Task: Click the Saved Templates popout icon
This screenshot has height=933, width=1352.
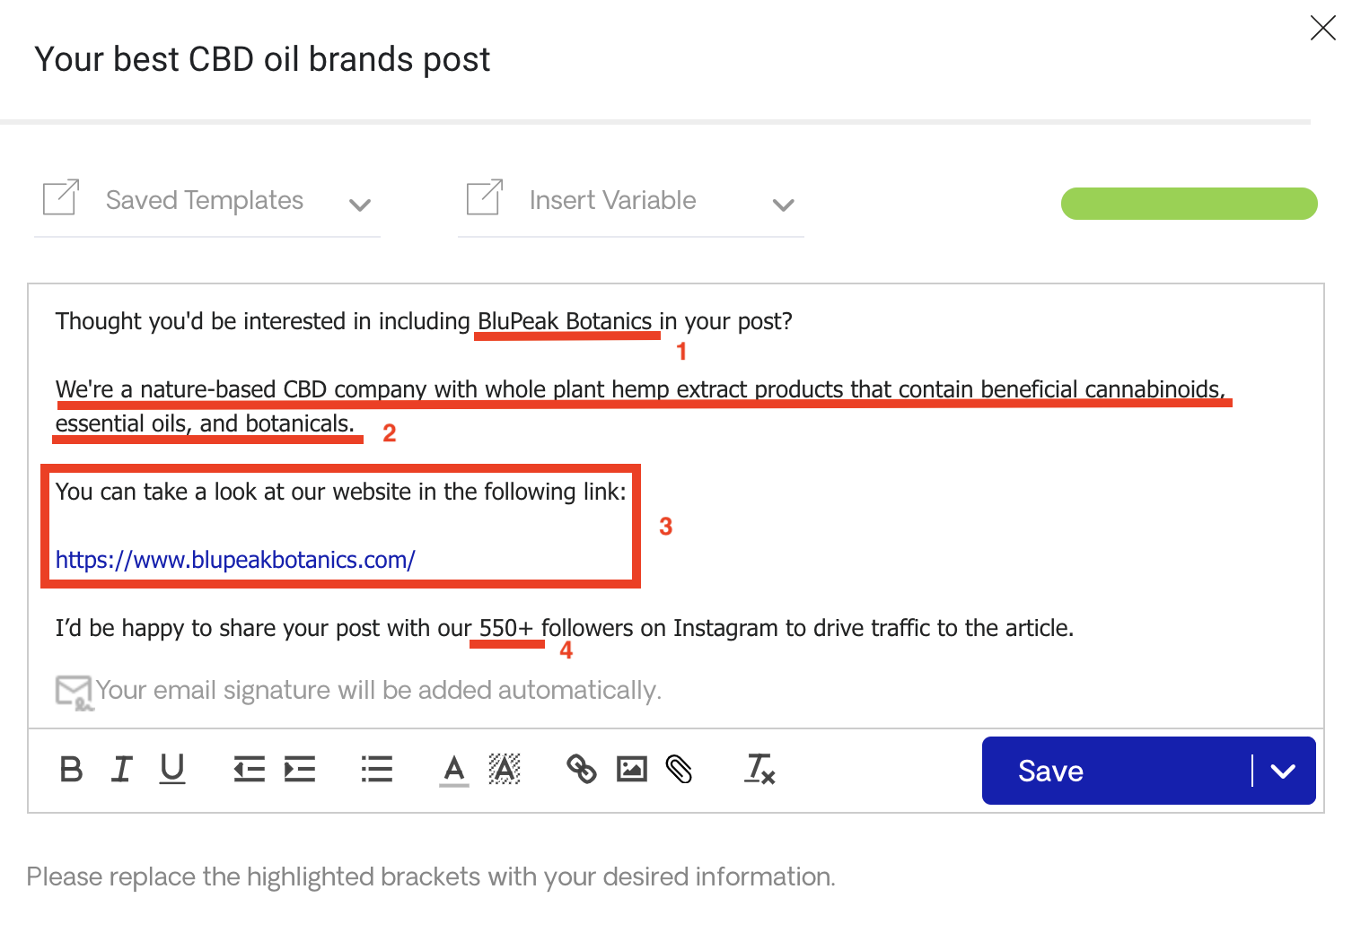Action: (x=61, y=197)
